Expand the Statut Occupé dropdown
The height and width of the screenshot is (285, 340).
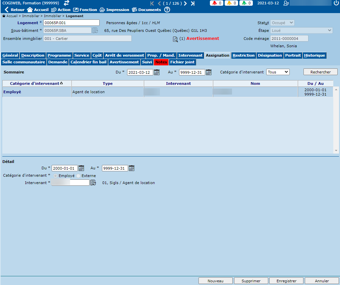pos(282,23)
